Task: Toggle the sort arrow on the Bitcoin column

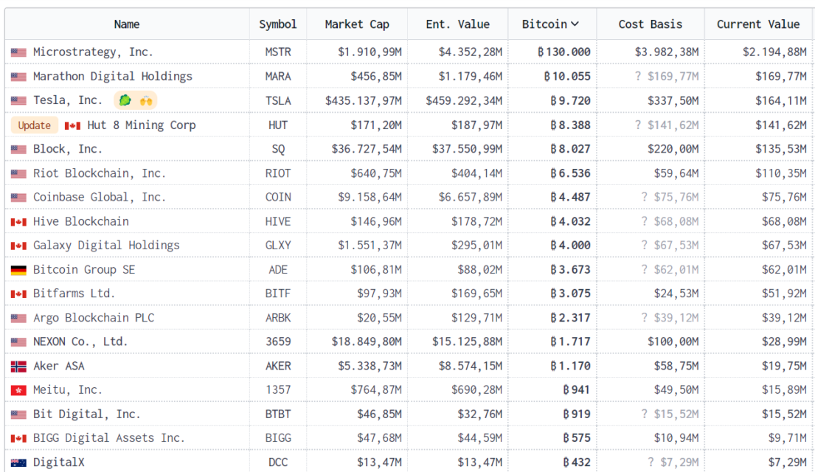Action: click(575, 24)
